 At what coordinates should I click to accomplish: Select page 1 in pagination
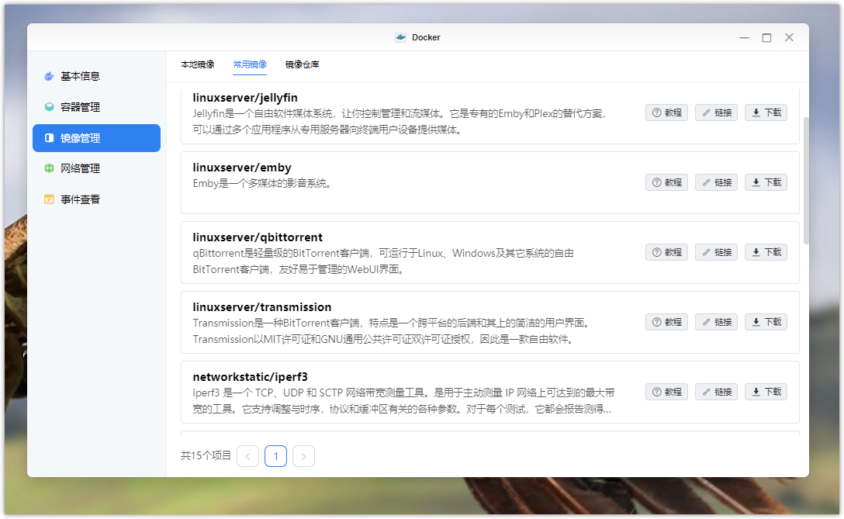click(x=275, y=456)
